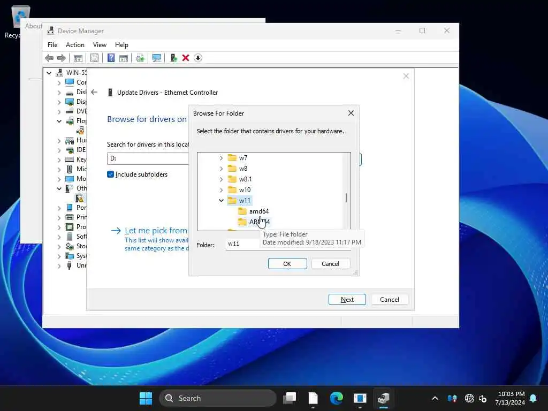
Task: Click the Back arrow toolbar icon in Device Manager
Action: pos(49,58)
